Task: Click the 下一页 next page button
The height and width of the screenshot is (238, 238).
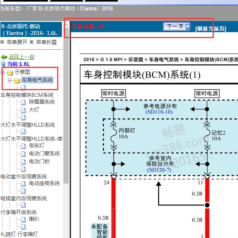Action: pyautogui.click(x=177, y=27)
